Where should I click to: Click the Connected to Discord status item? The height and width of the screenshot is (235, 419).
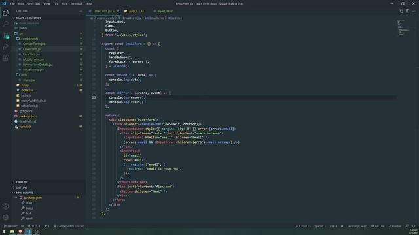click(69, 226)
